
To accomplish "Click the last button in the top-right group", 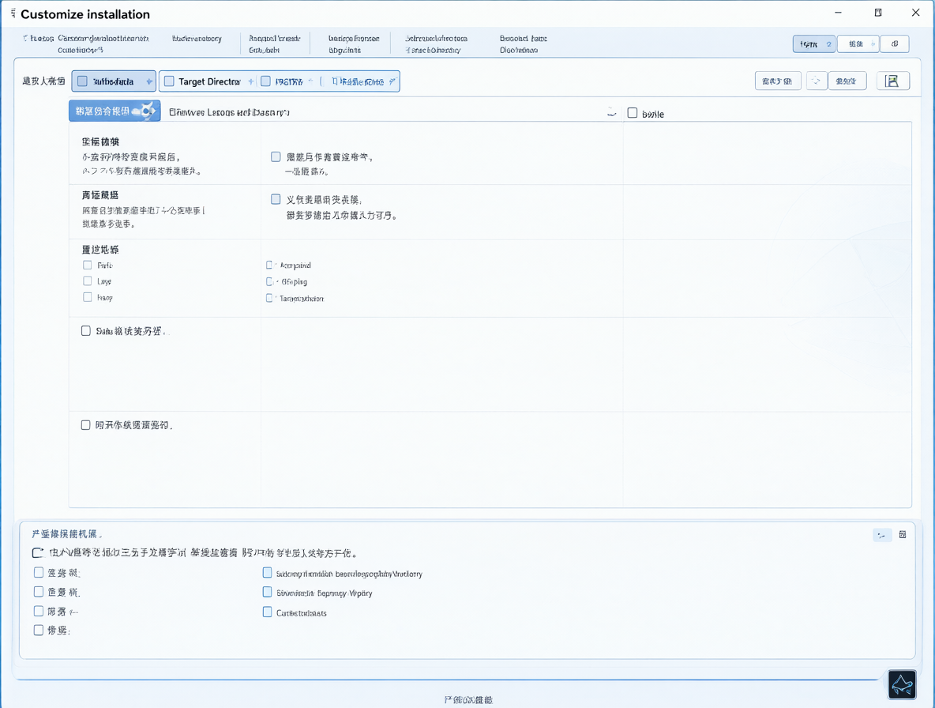I will click(x=895, y=43).
